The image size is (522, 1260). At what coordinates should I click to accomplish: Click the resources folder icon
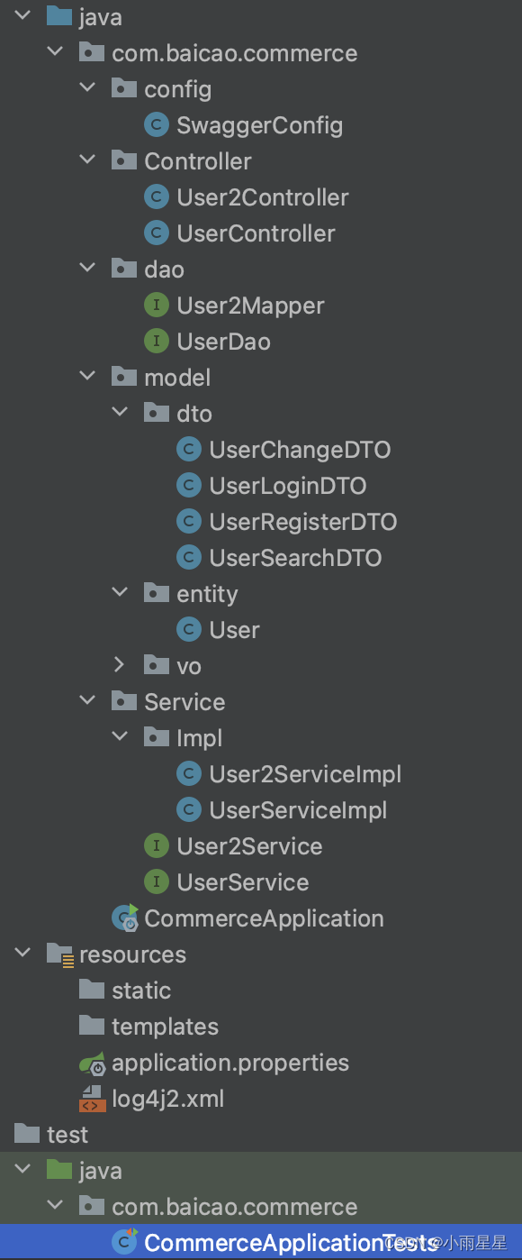59,954
